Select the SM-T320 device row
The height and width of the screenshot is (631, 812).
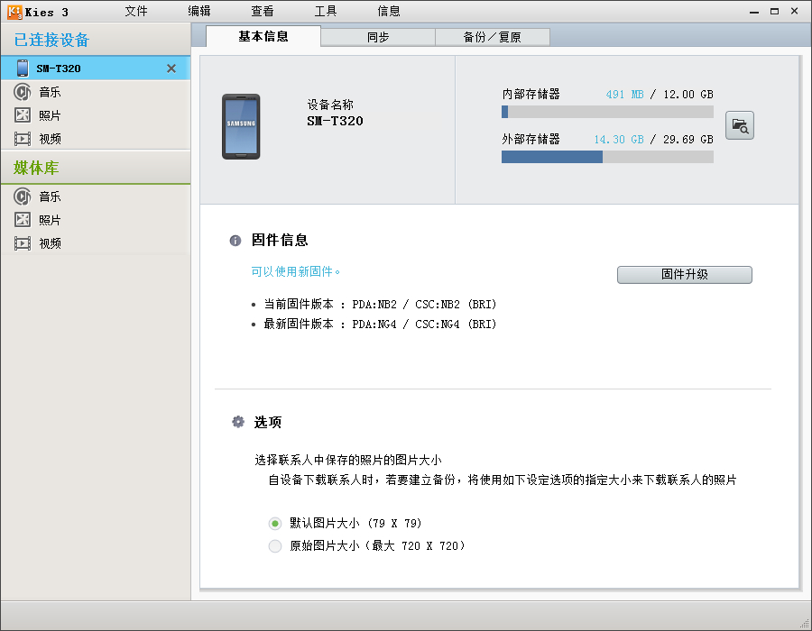(96, 69)
